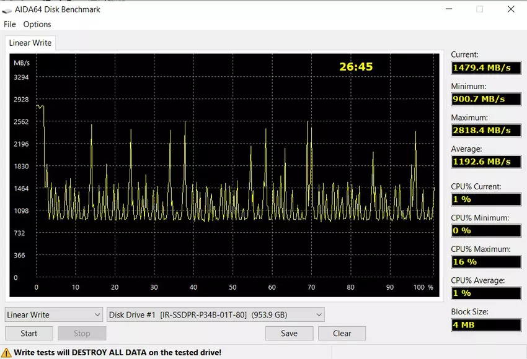Image resolution: width=527 pixels, height=359 pixels.
Task: Click the Average speed readout 1192.6 MB/s
Action: [x=485, y=162]
